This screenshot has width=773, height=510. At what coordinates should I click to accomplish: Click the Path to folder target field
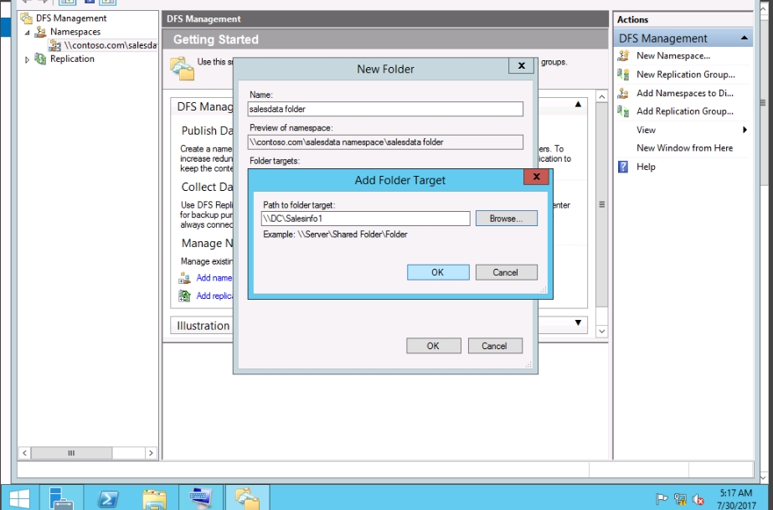click(x=365, y=219)
